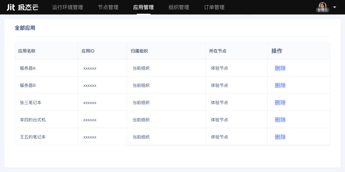Open the 运行环境管理 tab
345x172 pixels.
click(x=68, y=7)
